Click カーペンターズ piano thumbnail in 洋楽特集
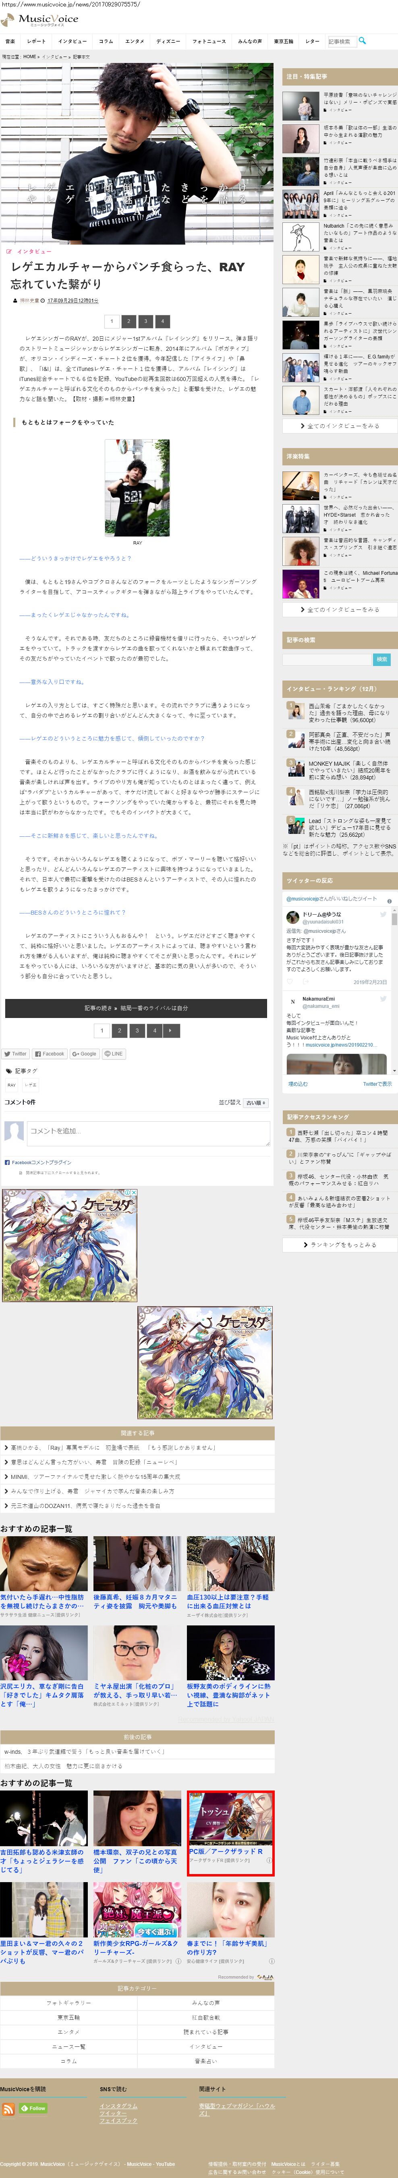The image size is (398, 2178). click(x=301, y=485)
